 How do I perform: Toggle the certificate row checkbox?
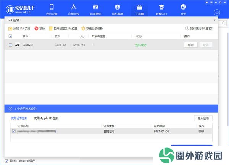coord(14,131)
